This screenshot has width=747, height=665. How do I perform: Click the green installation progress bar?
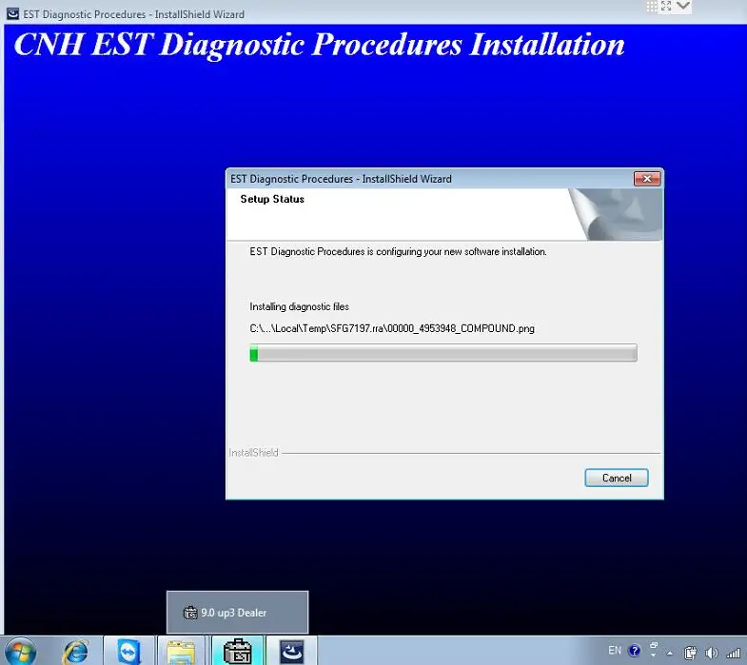click(443, 353)
